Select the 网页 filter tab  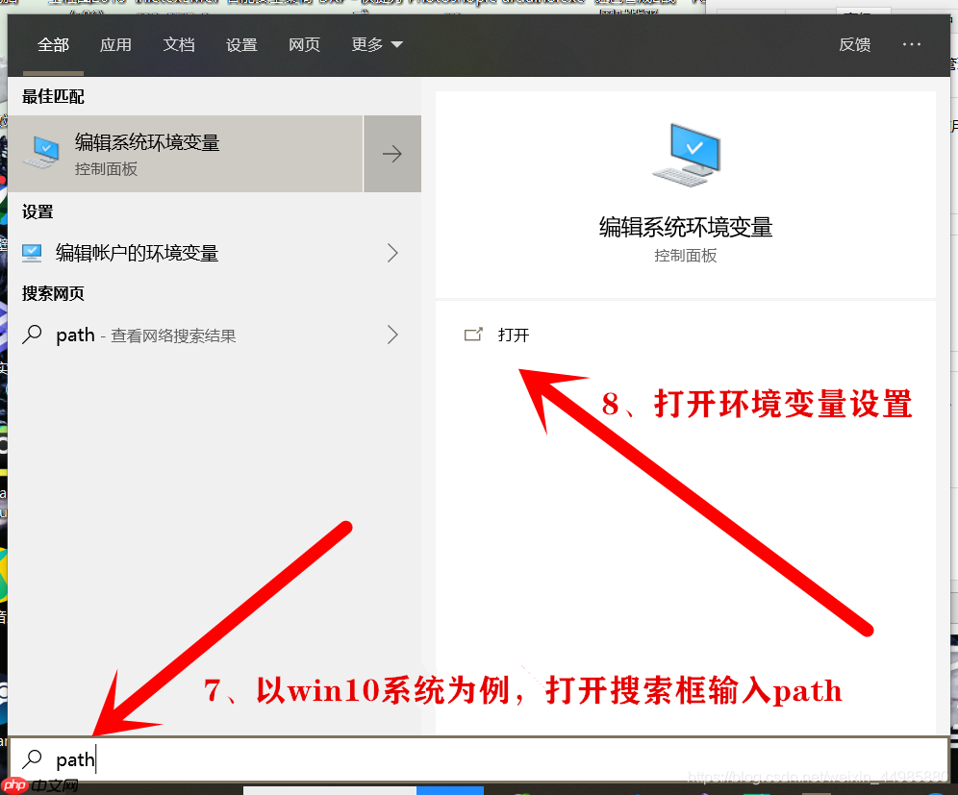click(x=304, y=44)
